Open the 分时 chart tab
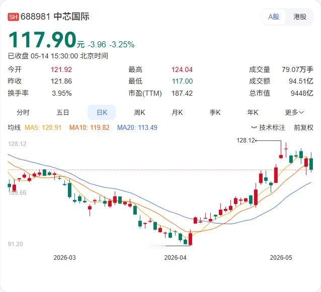The height and width of the screenshot is (292, 321). point(23,112)
